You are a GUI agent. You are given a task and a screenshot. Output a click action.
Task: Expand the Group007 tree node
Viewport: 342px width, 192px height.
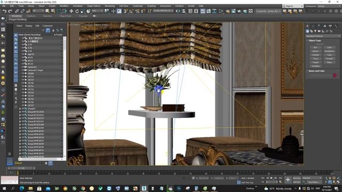(x=20, y=109)
